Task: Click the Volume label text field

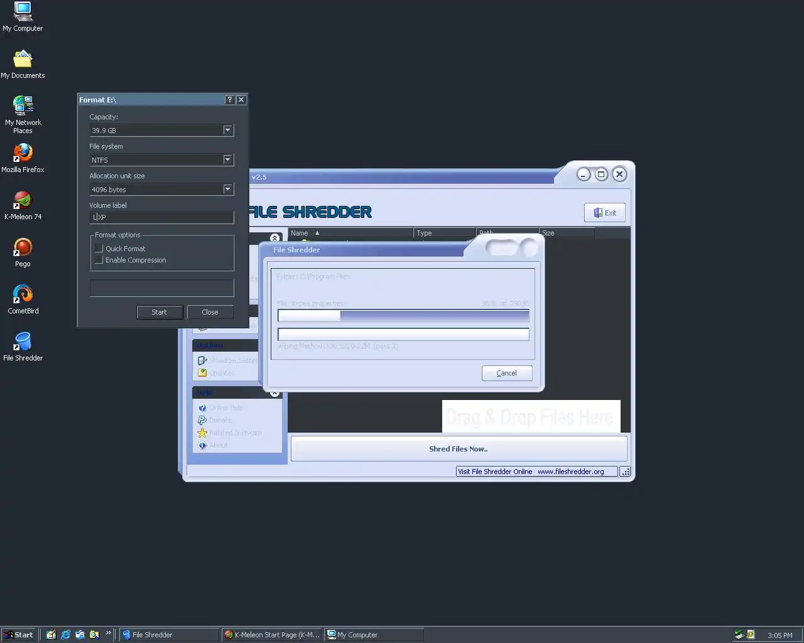Action: coord(162,217)
